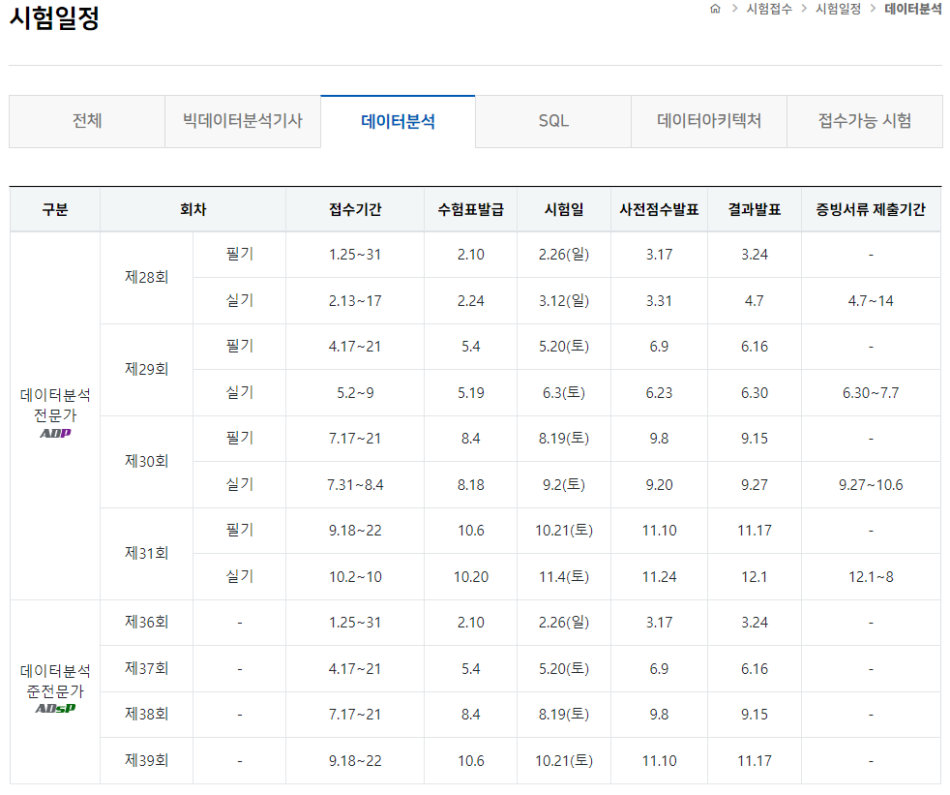The width and height of the screenshot is (950, 795).
Task: Click the 4.7~14 document submission cell
Action: click(871, 301)
